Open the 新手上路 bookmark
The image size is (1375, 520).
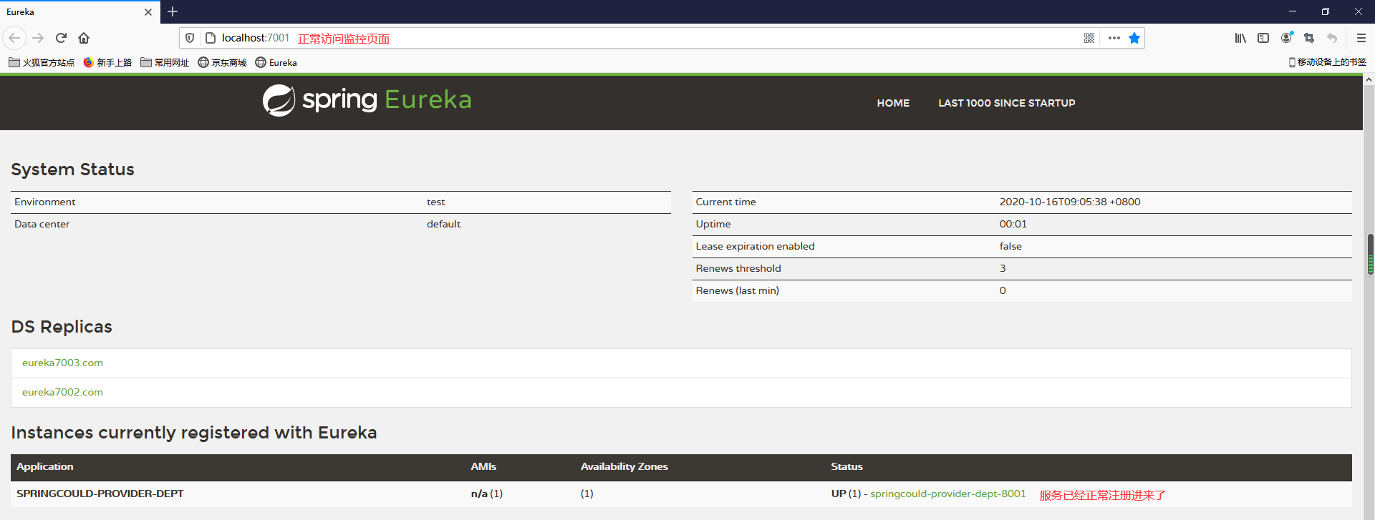(107, 62)
